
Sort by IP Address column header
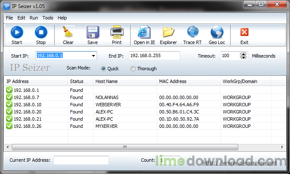pyautogui.click(x=36, y=81)
